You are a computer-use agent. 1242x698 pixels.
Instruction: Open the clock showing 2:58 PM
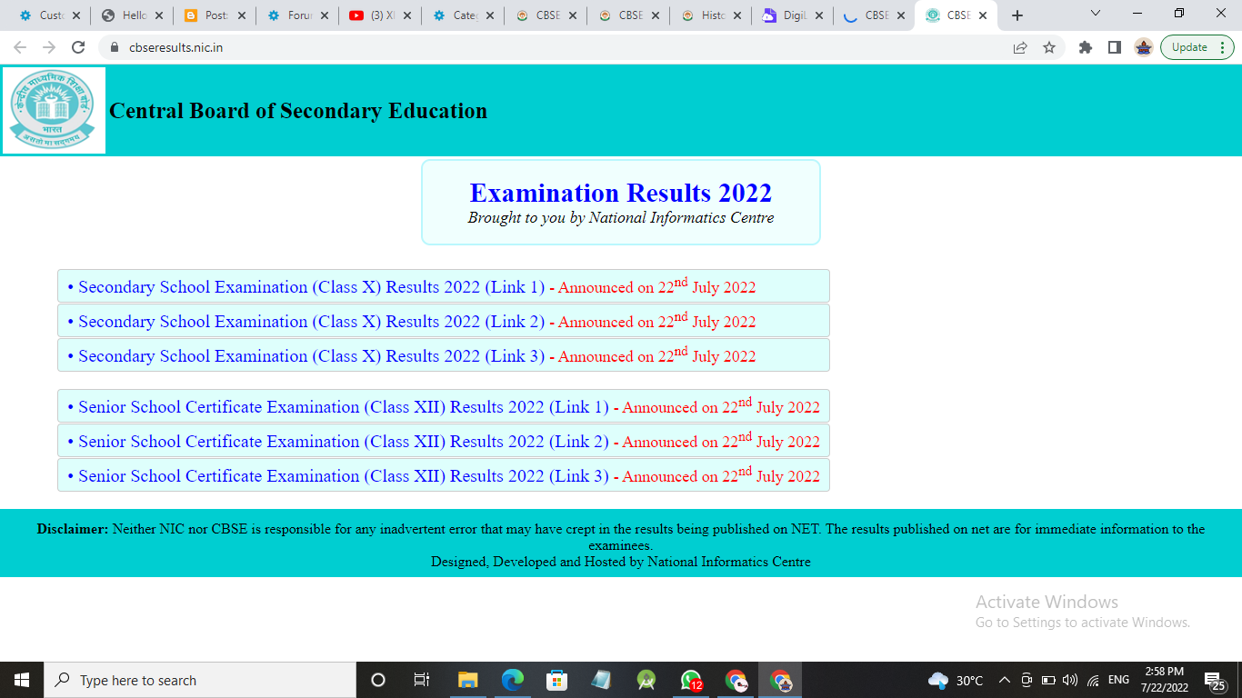point(1165,680)
